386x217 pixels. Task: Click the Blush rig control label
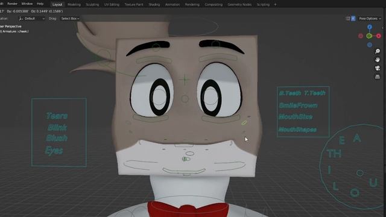(57, 138)
